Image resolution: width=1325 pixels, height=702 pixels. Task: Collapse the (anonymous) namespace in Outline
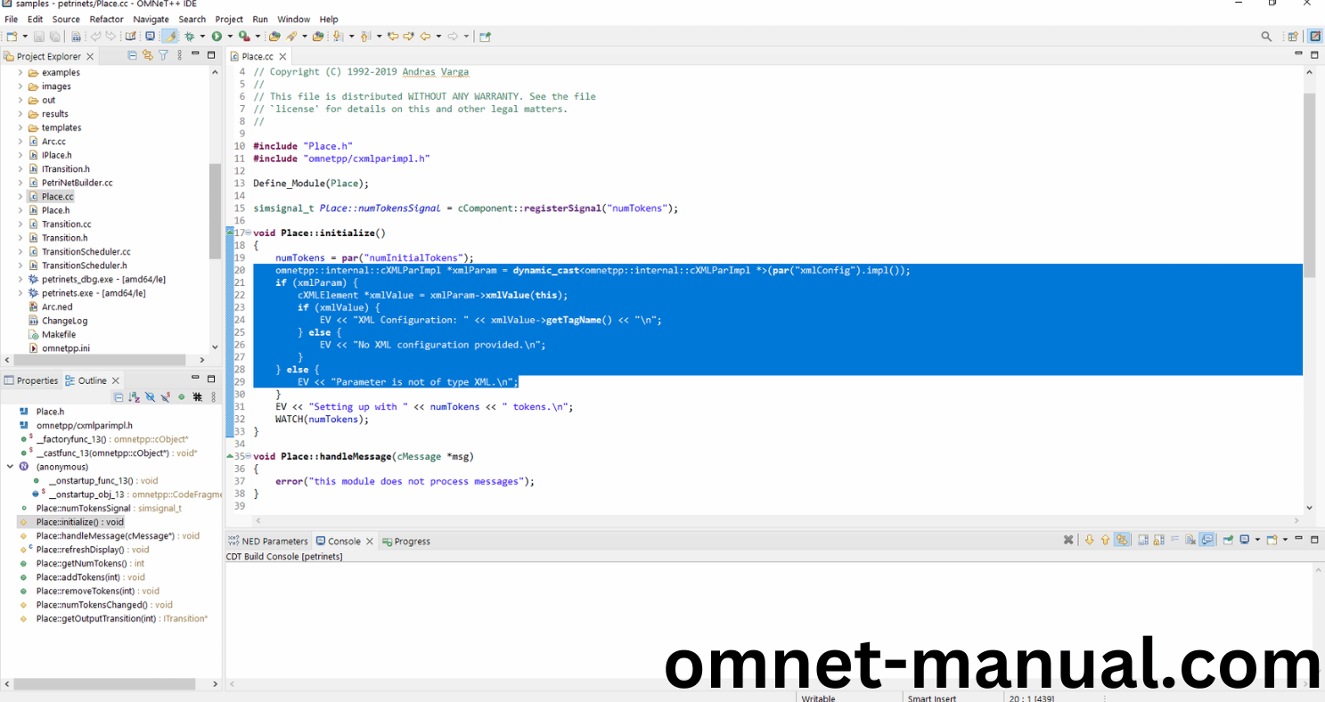pyautogui.click(x=10, y=467)
